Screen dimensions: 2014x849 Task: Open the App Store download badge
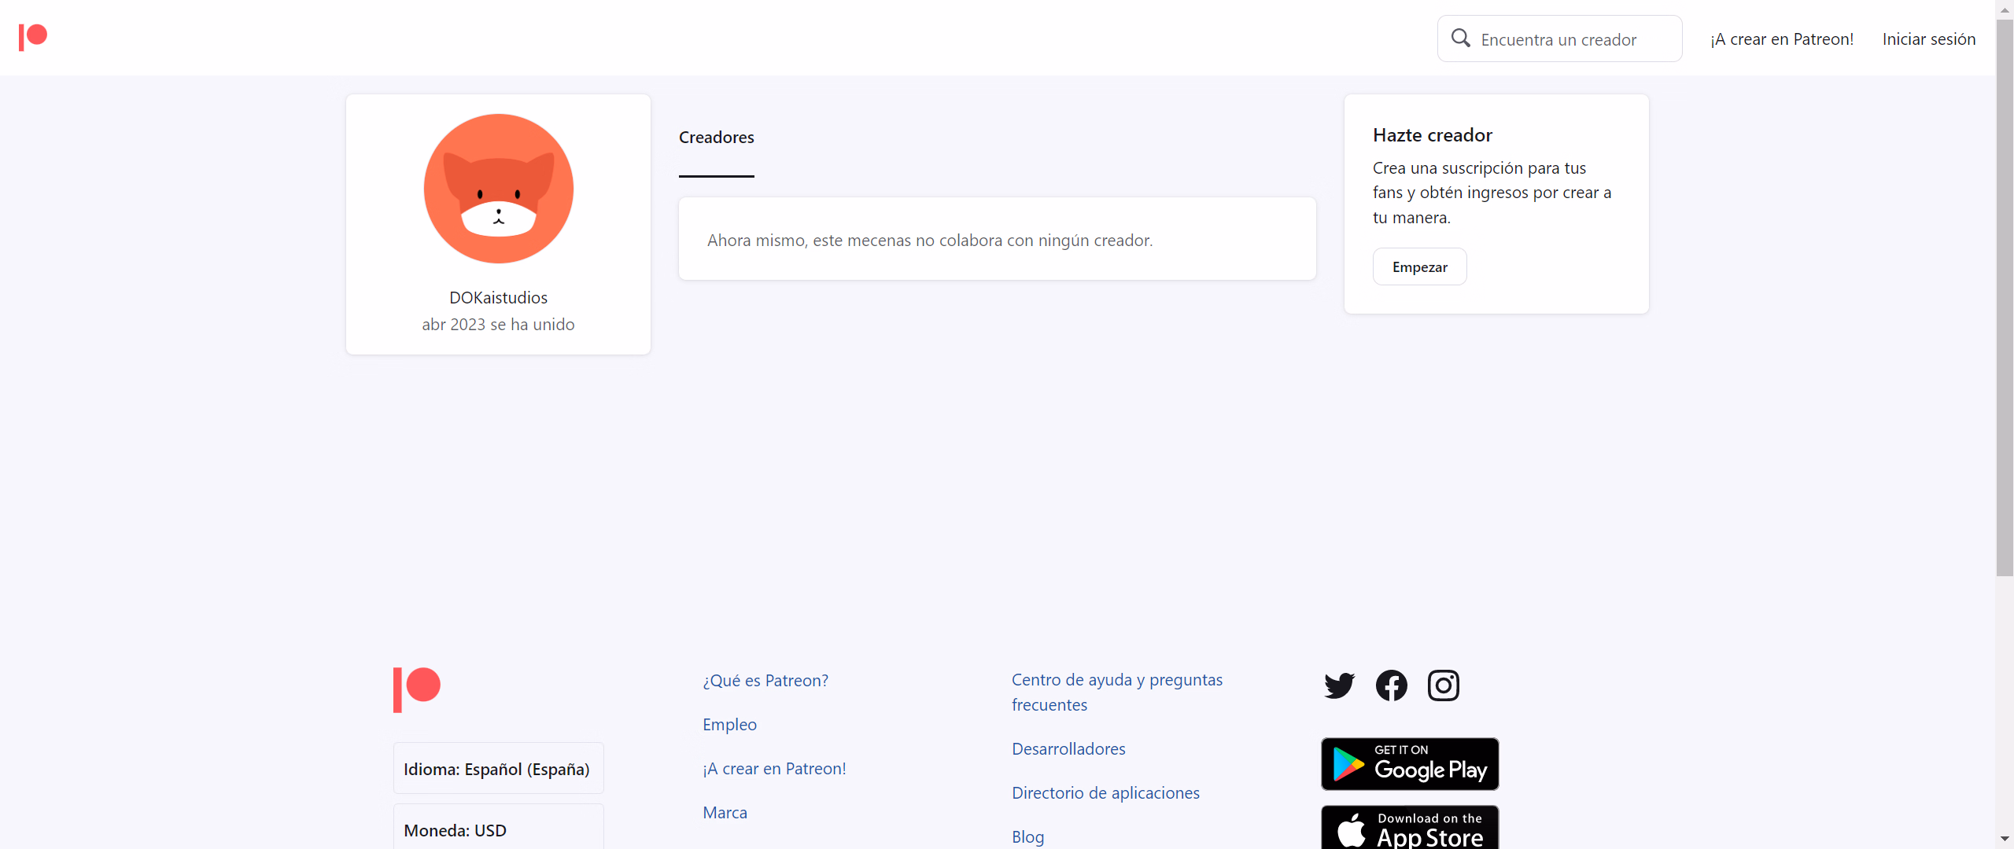[x=1410, y=828]
